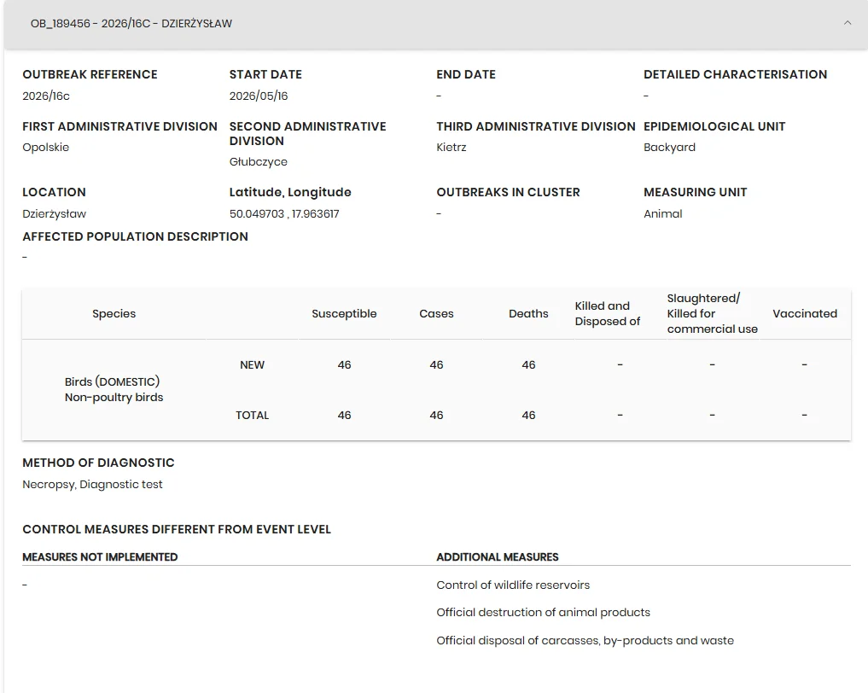Viewport: 868px width, 693px height.
Task: Collapse the OB_189456 Dzierżysław accordion header
Action: point(435,24)
